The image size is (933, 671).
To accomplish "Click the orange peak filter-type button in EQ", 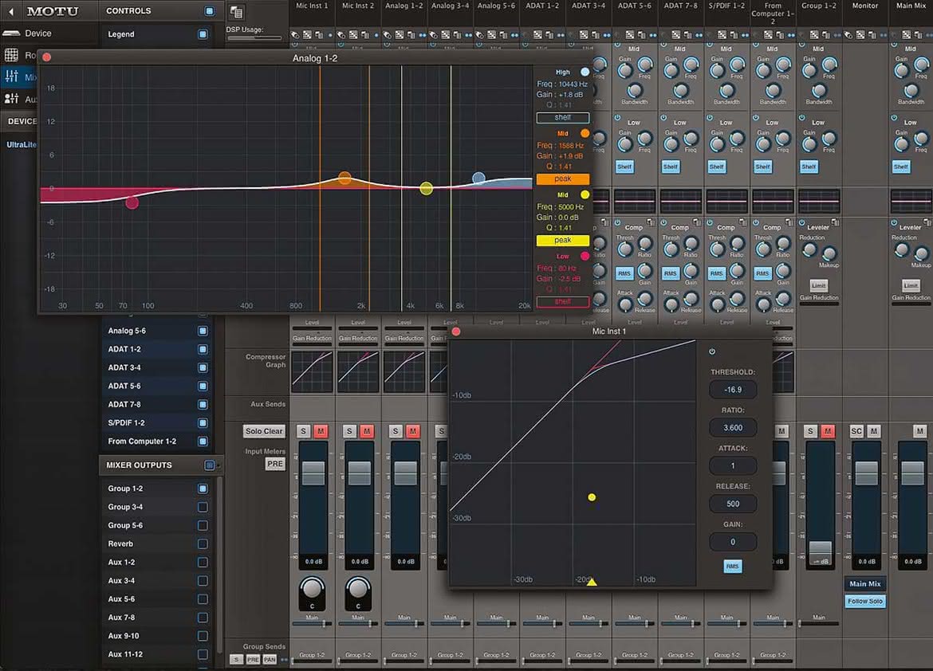I will point(563,179).
